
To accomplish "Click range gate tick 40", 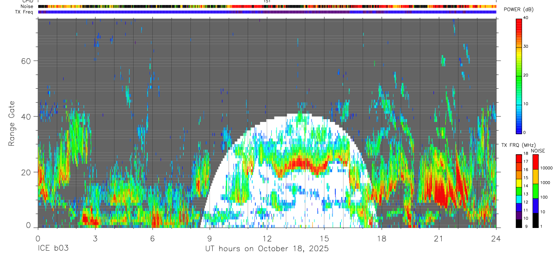I will [27, 116].
